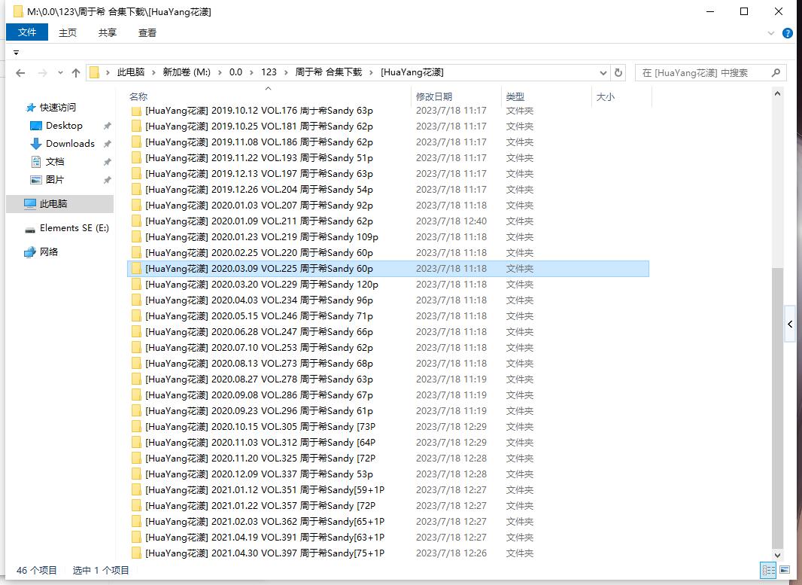Click folder icon of VOL.225 row
This screenshot has height=585, width=802.
136,269
